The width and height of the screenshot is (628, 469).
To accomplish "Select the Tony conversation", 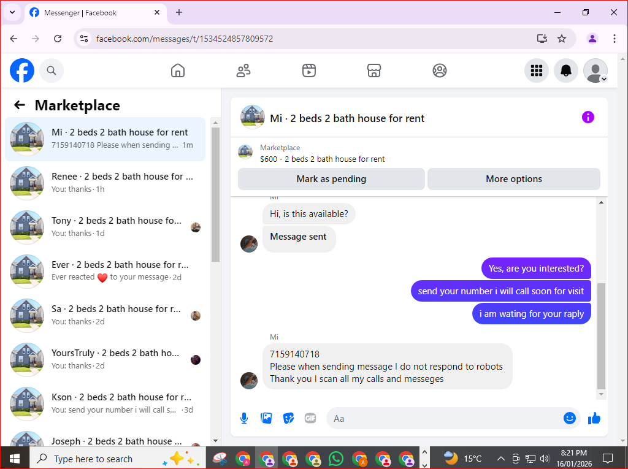I will [x=105, y=227].
